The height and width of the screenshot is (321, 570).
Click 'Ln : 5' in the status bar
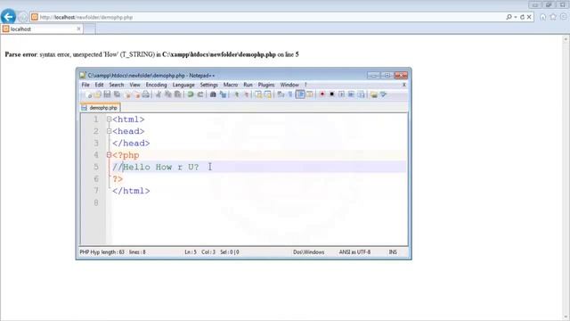click(x=191, y=251)
